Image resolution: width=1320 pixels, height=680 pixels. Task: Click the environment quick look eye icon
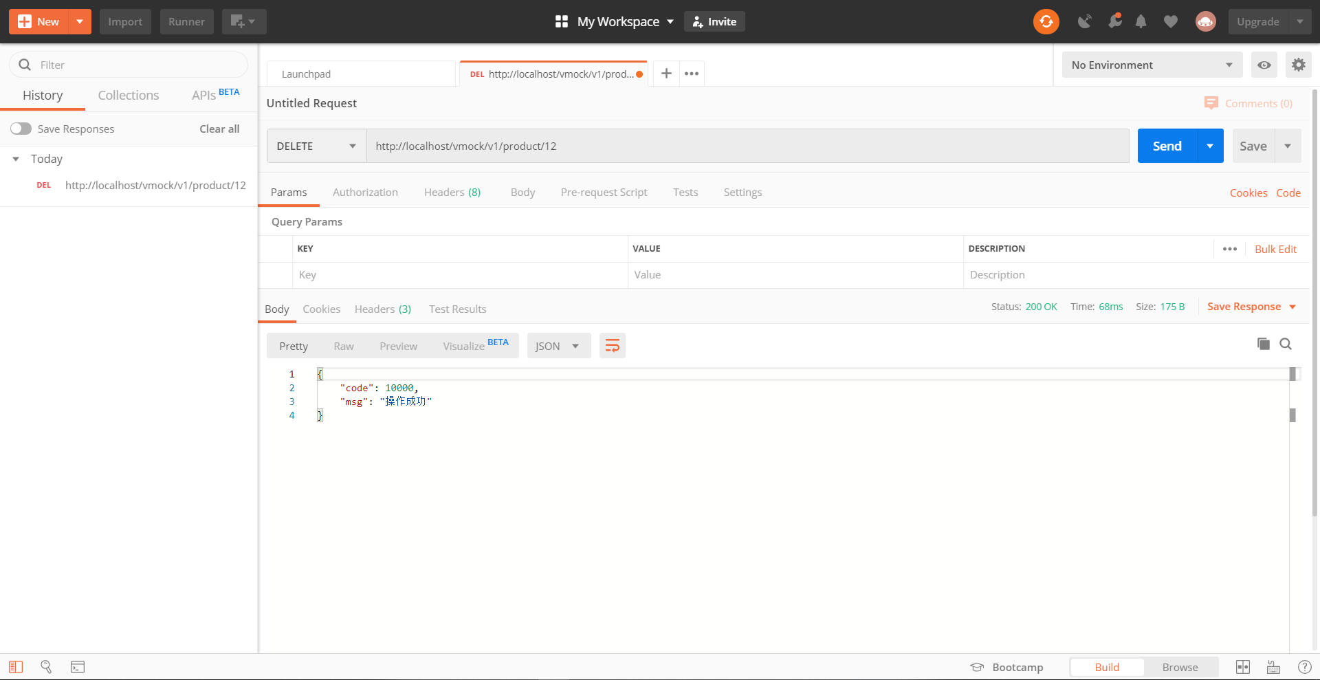pyautogui.click(x=1264, y=65)
